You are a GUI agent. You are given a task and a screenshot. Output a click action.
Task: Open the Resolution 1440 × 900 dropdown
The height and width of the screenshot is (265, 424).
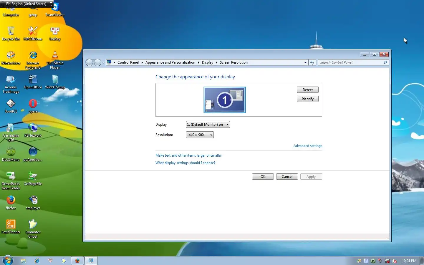pos(200,135)
